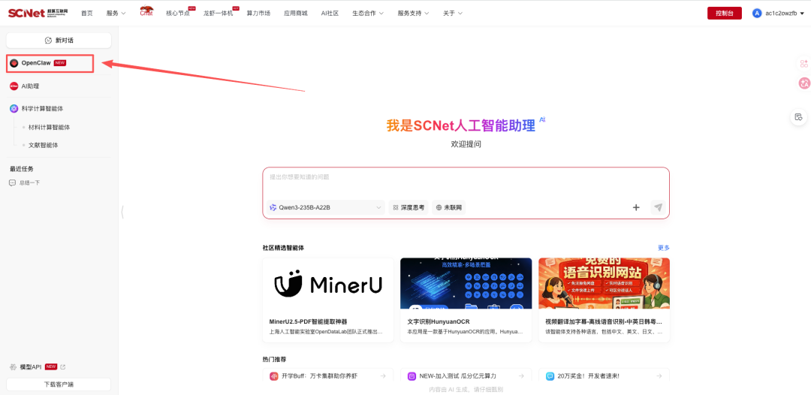Open 应用商城 in the navbar
The height and width of the screenshot is (395, 811).
(x=295, y=14)
